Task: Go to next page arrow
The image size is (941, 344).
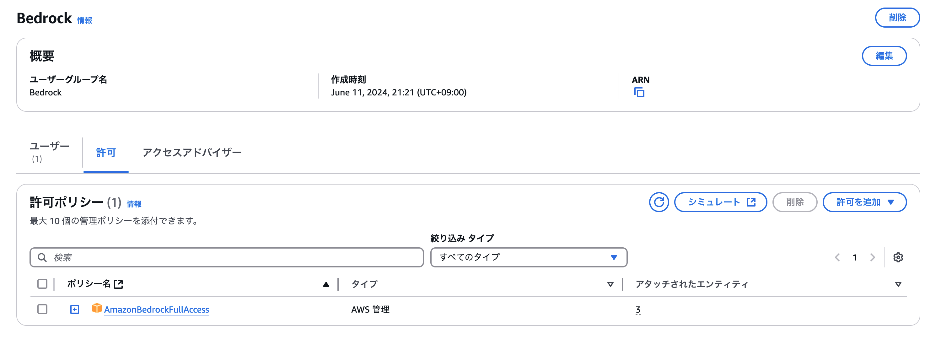Action: click(872, 257)
